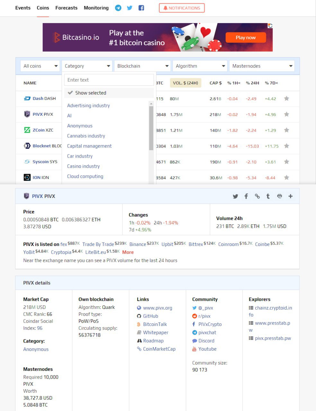Click the ZCoin logo icon
This screenshot has height=411, width=316.
tap(27, 130)
